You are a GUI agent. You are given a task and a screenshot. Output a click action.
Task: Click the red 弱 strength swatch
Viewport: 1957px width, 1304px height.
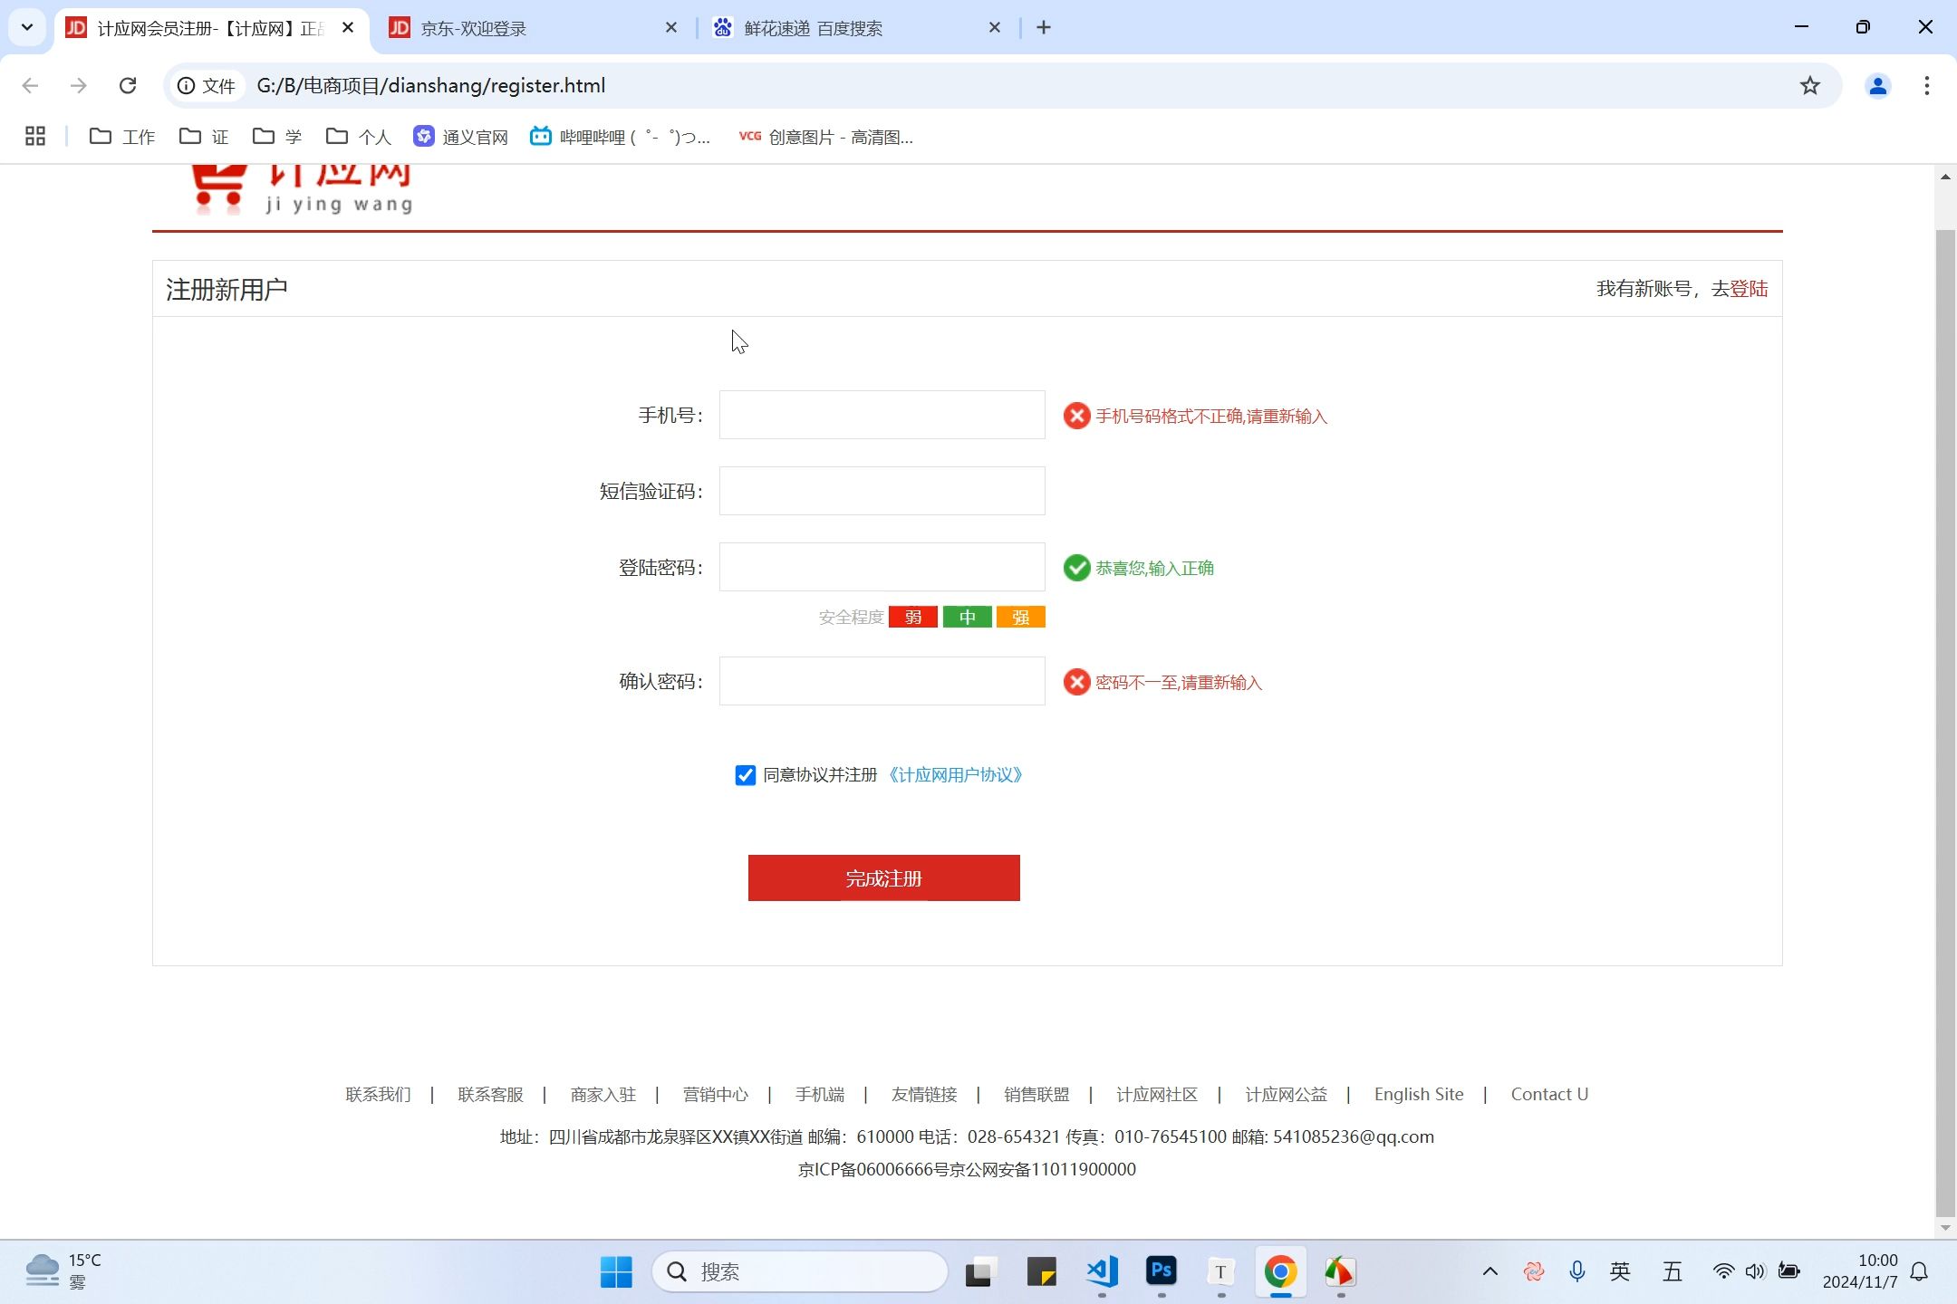click(912, 617)
